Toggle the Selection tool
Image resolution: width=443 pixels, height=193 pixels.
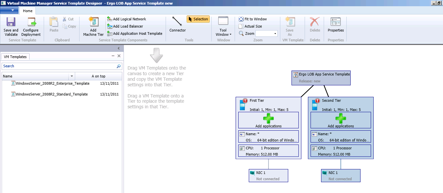point(198,19)
